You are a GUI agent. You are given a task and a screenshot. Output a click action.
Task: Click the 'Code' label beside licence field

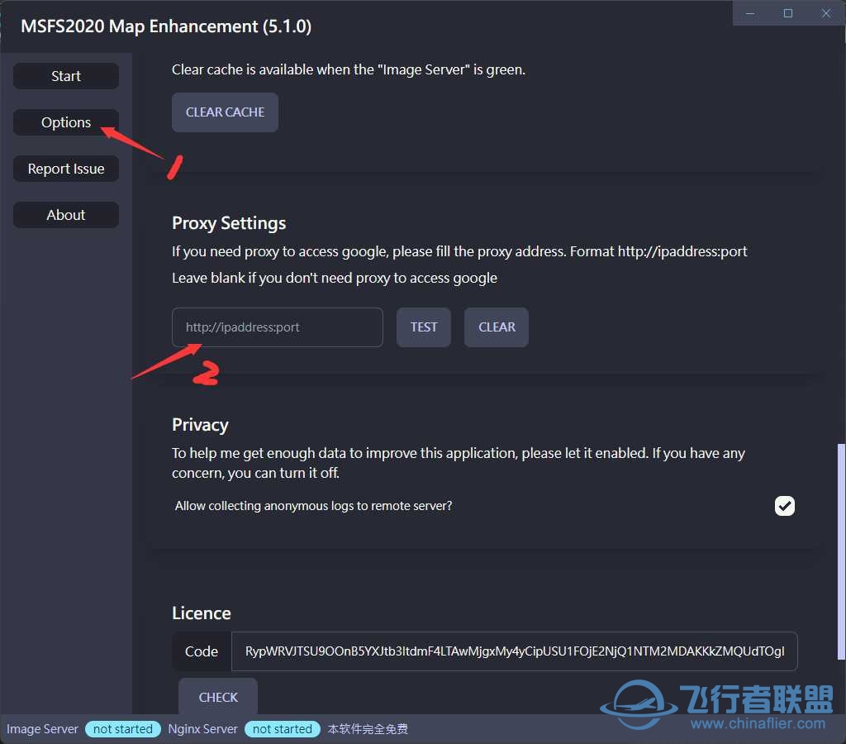[x=202, y=651]
